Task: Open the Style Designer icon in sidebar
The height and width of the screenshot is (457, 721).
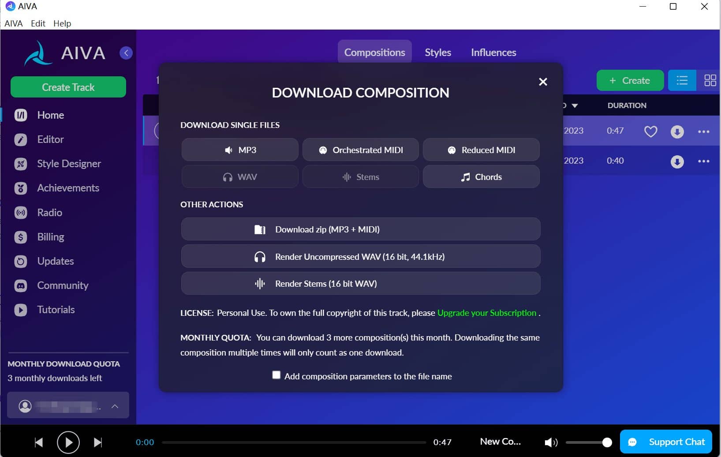Action: (x=21, y=164)
